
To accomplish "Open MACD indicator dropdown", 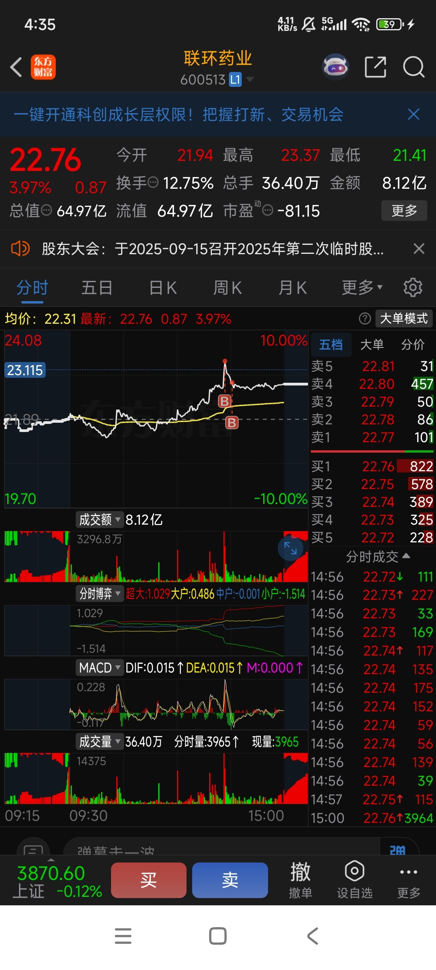I will tap(100, 667).
